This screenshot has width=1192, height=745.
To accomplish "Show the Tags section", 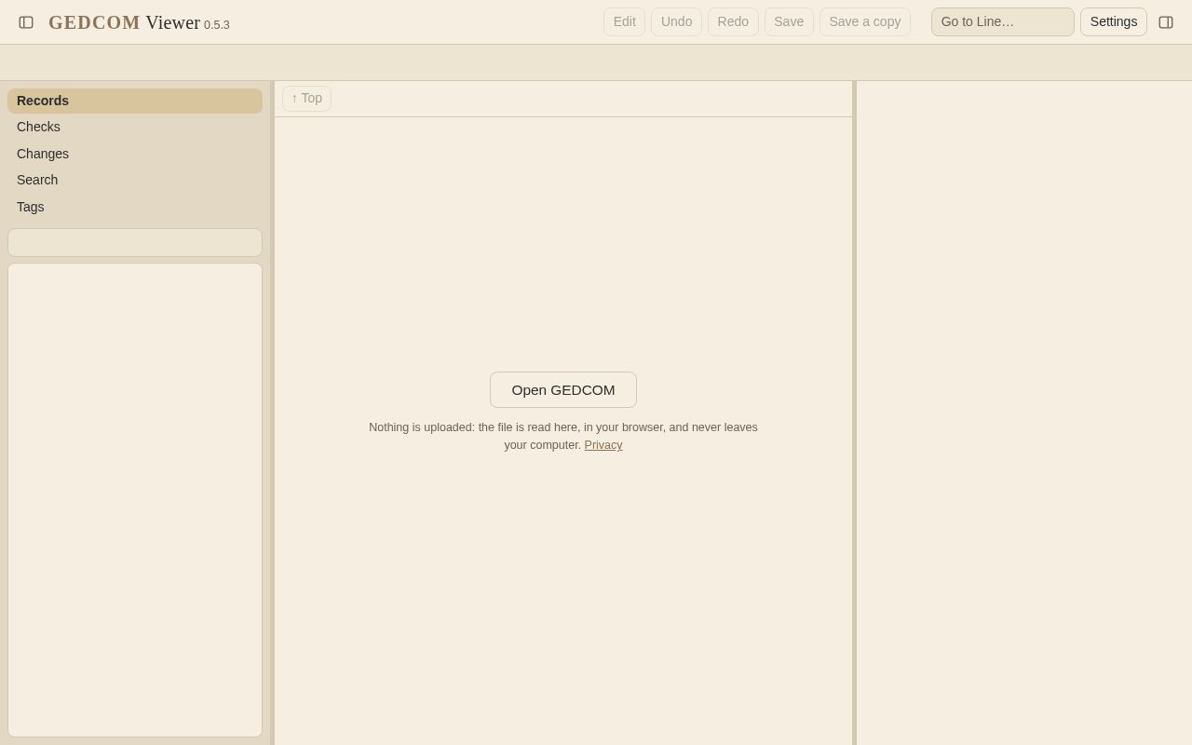I will tap(135, 207).
